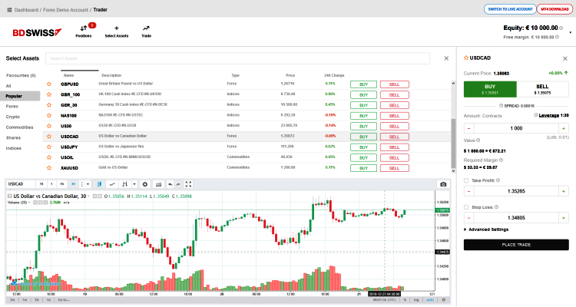Click USDCAD star in trade panel
The height and width of the screenshot is (307, 576).
pos(466,58)
